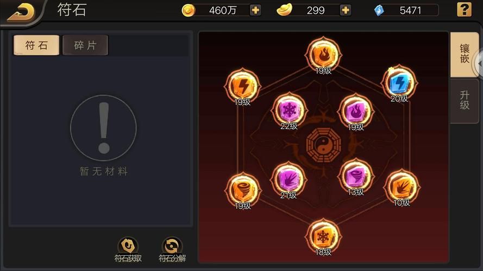Select the orange fire rune level 19
Viewport: 483px width, 271px height.
323,55
